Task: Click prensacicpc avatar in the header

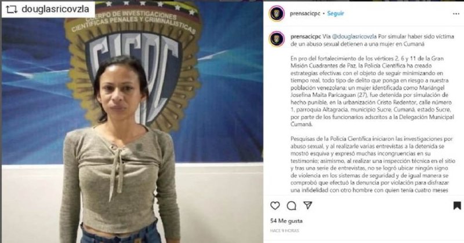Action: pos(277,13)
